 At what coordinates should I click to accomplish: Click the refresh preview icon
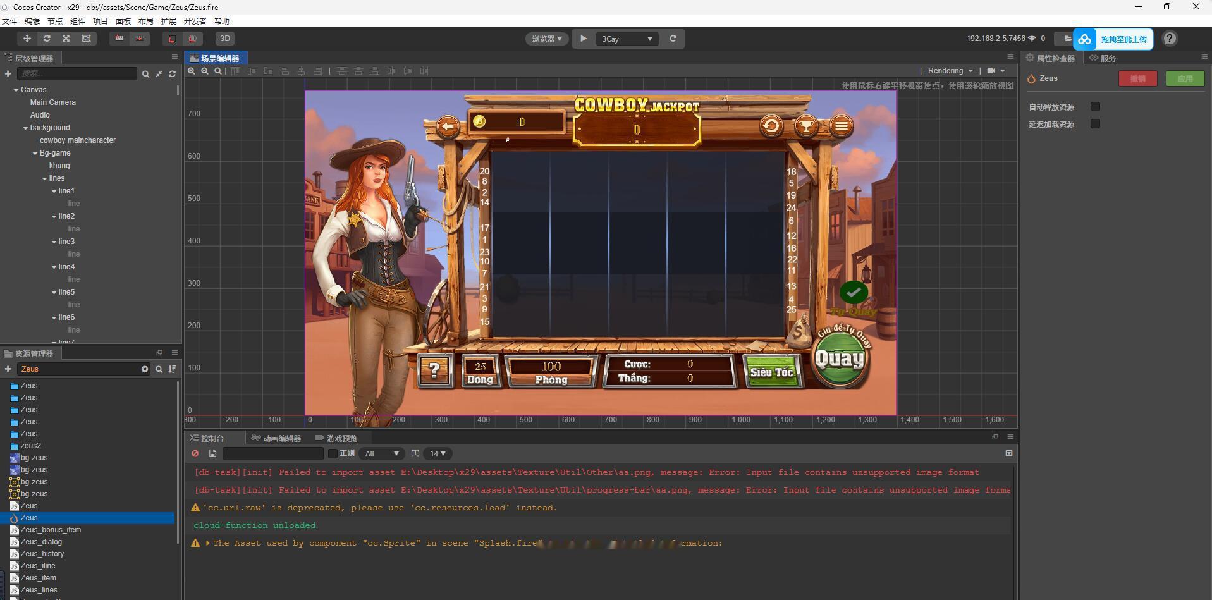[673, 39]
